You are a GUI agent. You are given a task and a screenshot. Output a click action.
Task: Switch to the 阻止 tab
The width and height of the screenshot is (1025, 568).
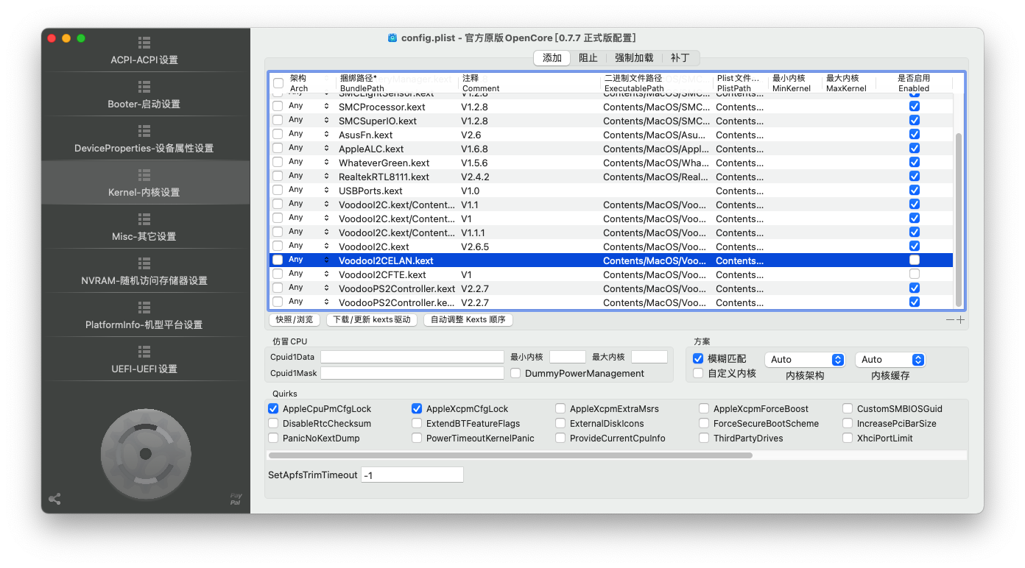[588, 58]
